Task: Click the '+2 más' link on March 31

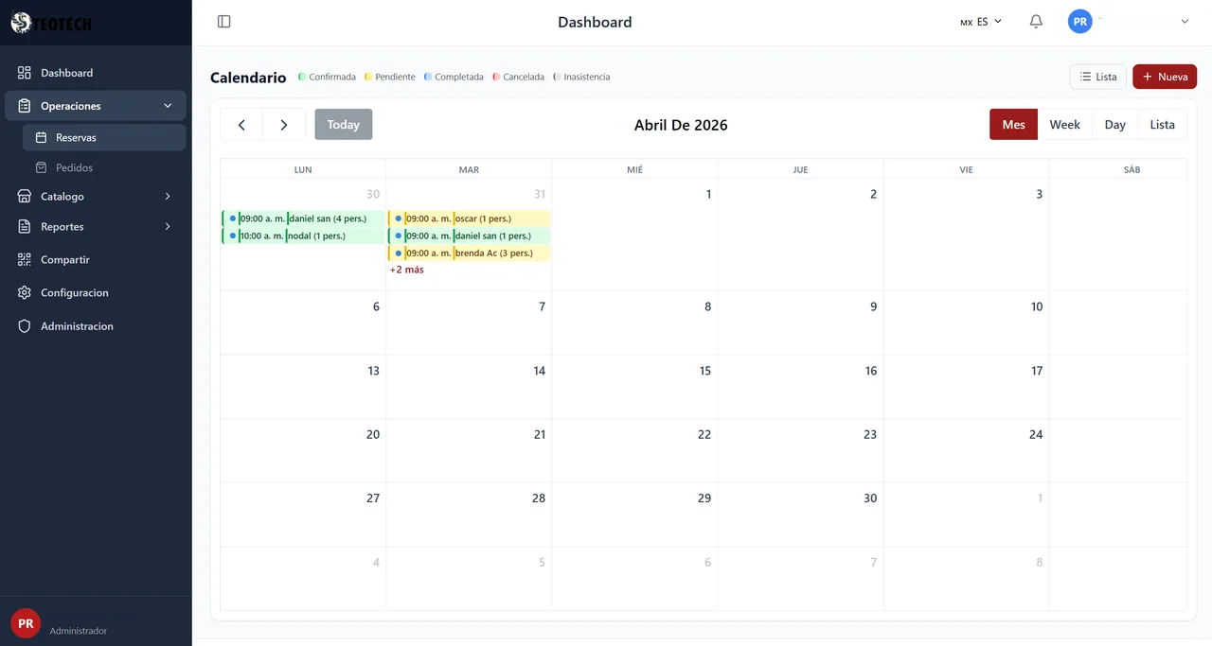Action: [406, 270]
